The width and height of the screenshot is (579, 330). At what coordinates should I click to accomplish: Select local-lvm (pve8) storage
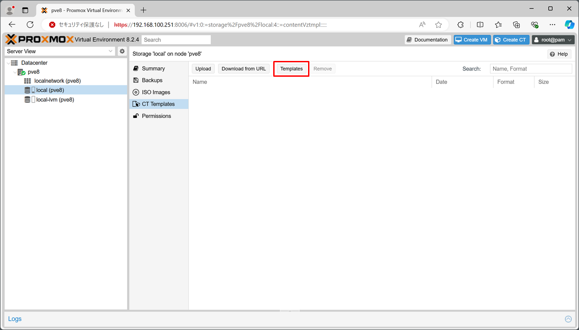tap(55, 100)
